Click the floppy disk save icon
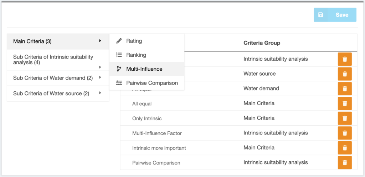 tap(320, 15)
